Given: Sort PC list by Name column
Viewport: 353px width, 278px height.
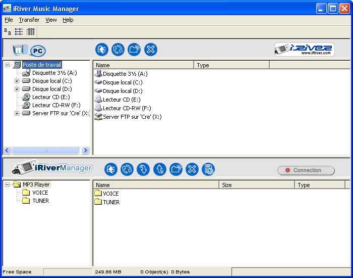Looking at the screenshot, I should coord(143,65).
